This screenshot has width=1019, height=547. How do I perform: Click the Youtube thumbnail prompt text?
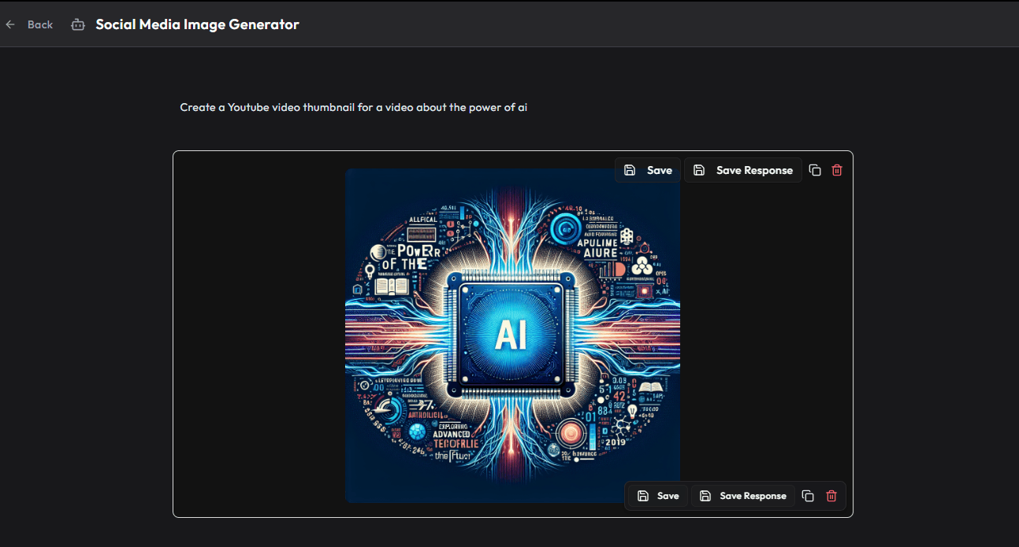click(353, 107)
